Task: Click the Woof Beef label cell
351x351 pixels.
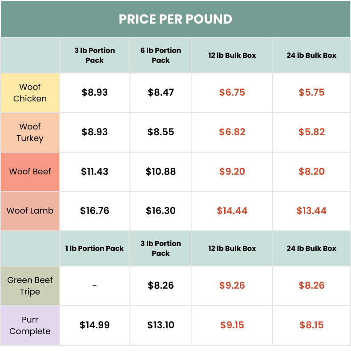Action: [30, 172]
